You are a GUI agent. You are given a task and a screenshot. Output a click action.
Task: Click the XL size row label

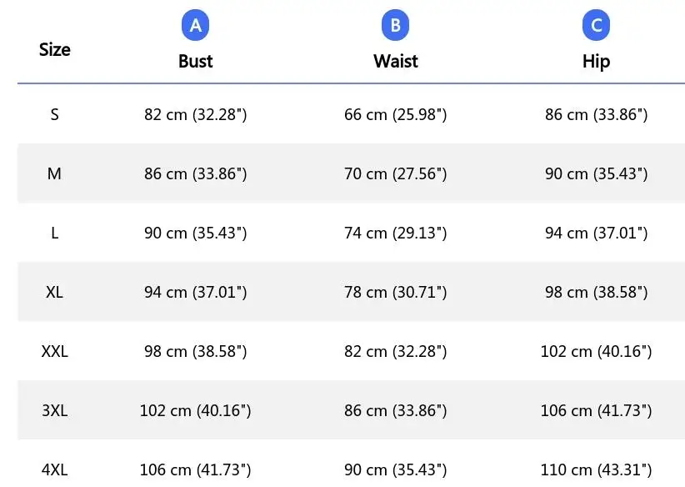pos(55,292)
